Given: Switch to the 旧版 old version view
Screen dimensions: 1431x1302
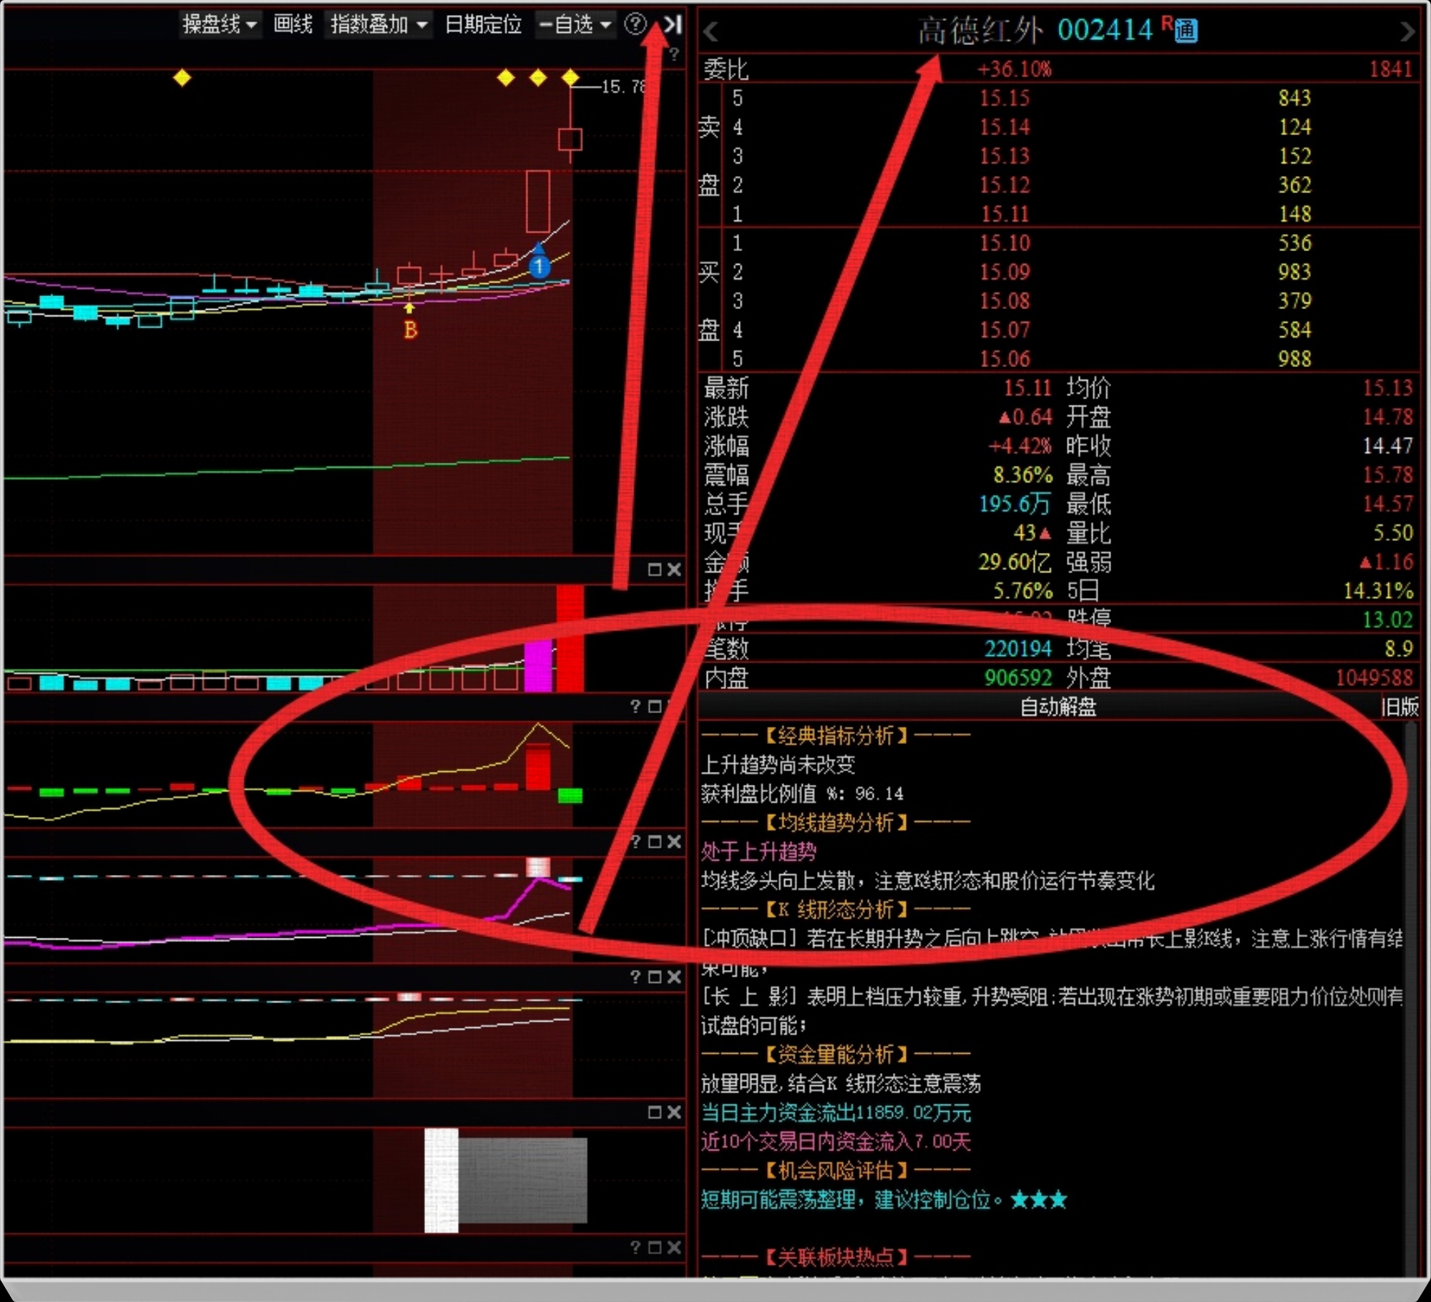Looking at the screenshot, I should coord(1400,707).
